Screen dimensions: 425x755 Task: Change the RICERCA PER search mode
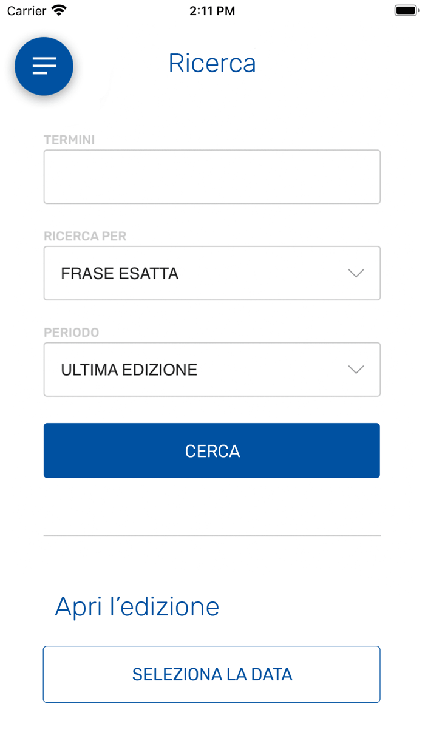pos(212,273)
